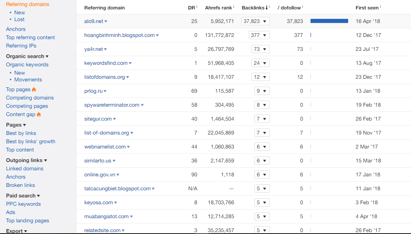The height and width of the screenshot is (234, 411).
Task: Click the info icon next to dofollow
Action: pyautogui.click(x=303, y=6)
